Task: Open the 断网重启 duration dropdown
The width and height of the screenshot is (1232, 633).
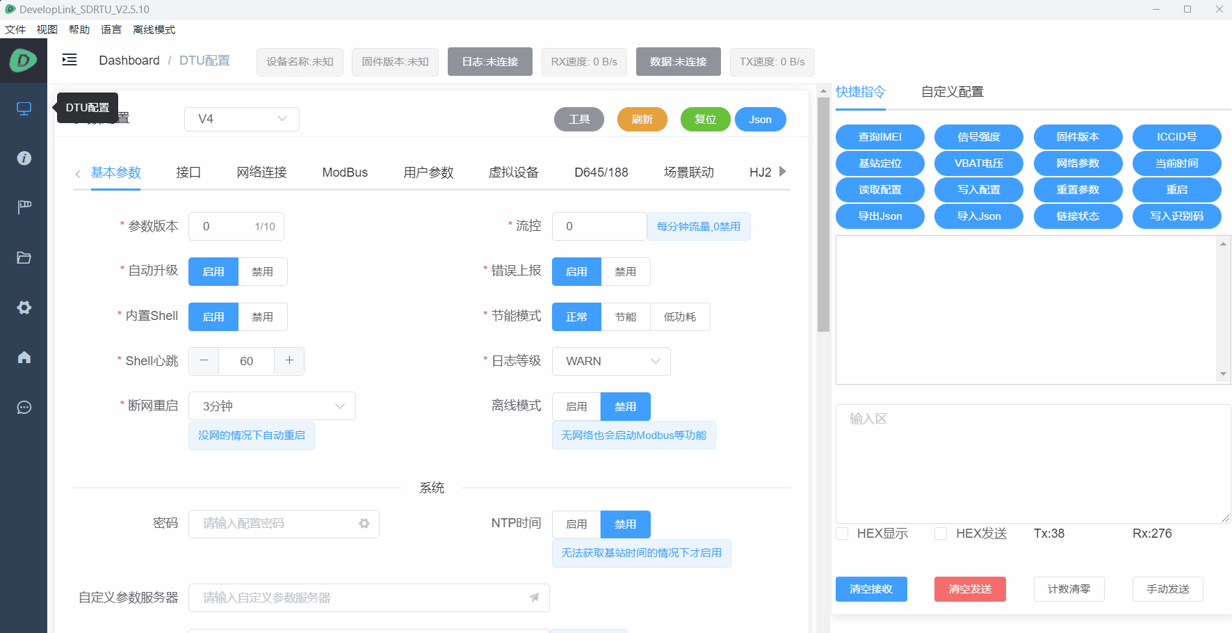Action: [271, 406]
